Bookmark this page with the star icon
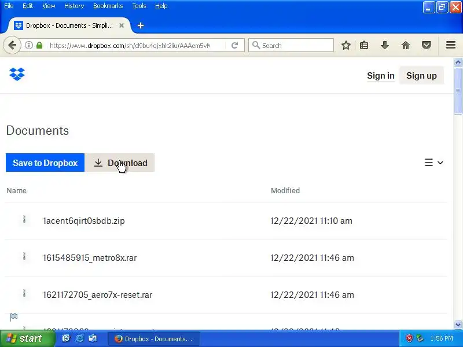The height and width of the screenshot is (347, 463). [346, 46]
